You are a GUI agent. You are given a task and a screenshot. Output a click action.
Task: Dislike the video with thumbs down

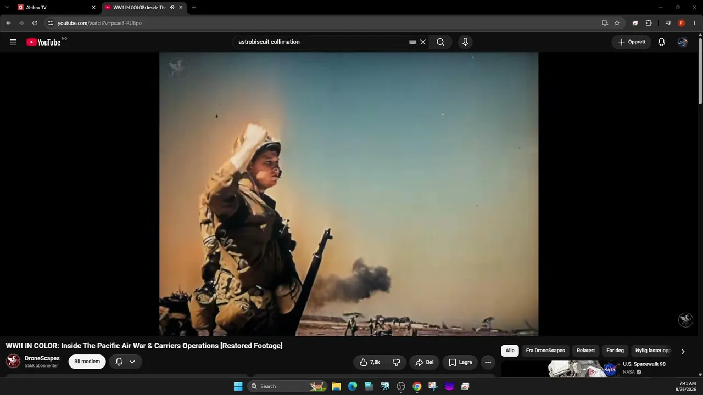(396, 362)
